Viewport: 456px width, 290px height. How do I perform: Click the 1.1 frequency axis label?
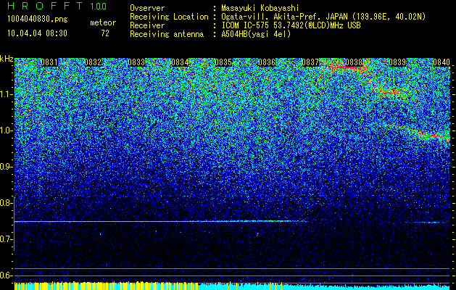6,94
